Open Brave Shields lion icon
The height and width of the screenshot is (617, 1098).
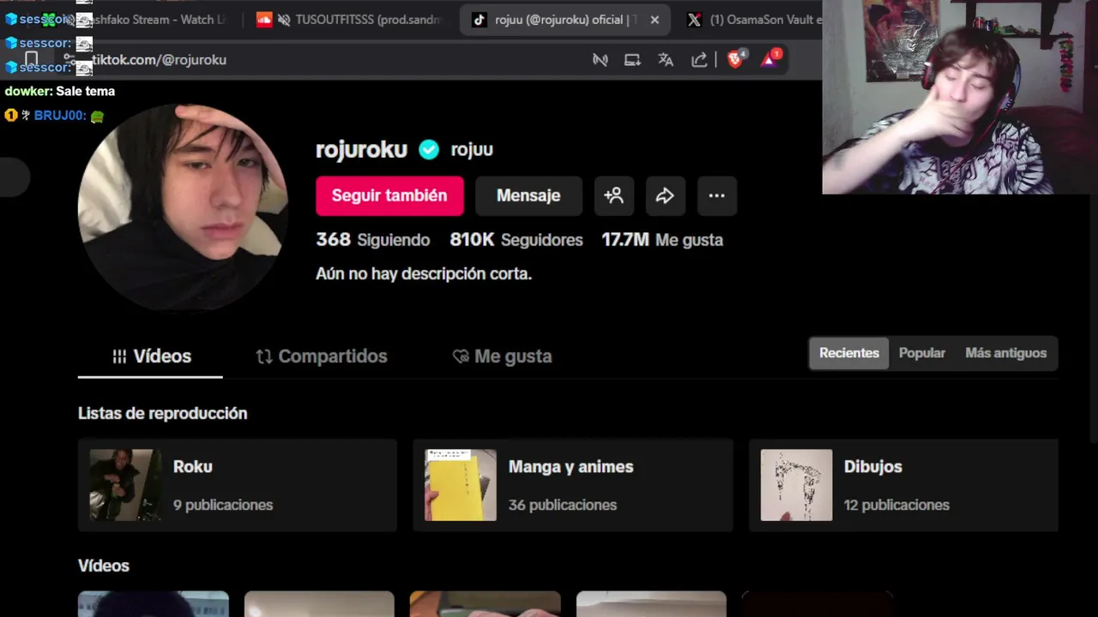(x=736, y=59)
